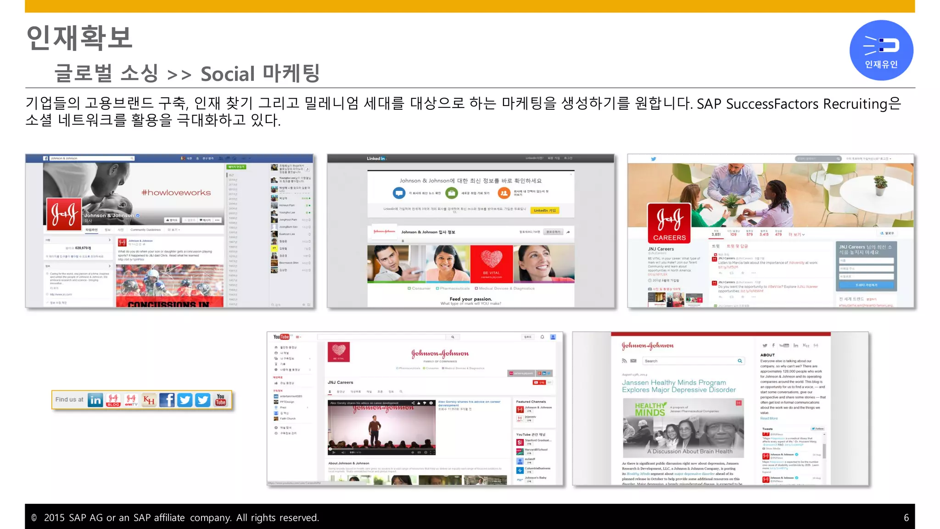Click the BE VITAL channel avatar on YouTube
940x529 pixels.
coord(339,352)
